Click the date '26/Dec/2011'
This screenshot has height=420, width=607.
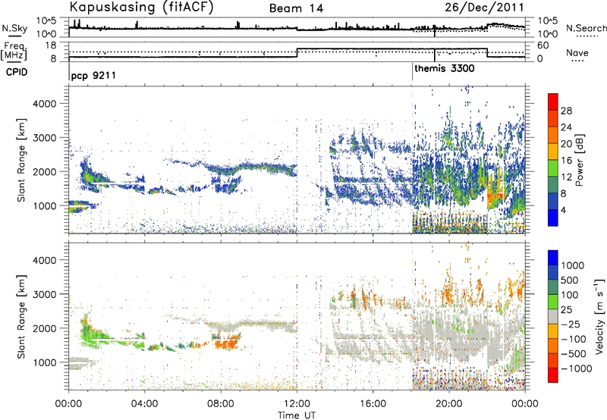click(x=484, y=7)
